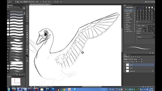Click the Roundness input field
The image size is (162, 91).
pos(144,31)
